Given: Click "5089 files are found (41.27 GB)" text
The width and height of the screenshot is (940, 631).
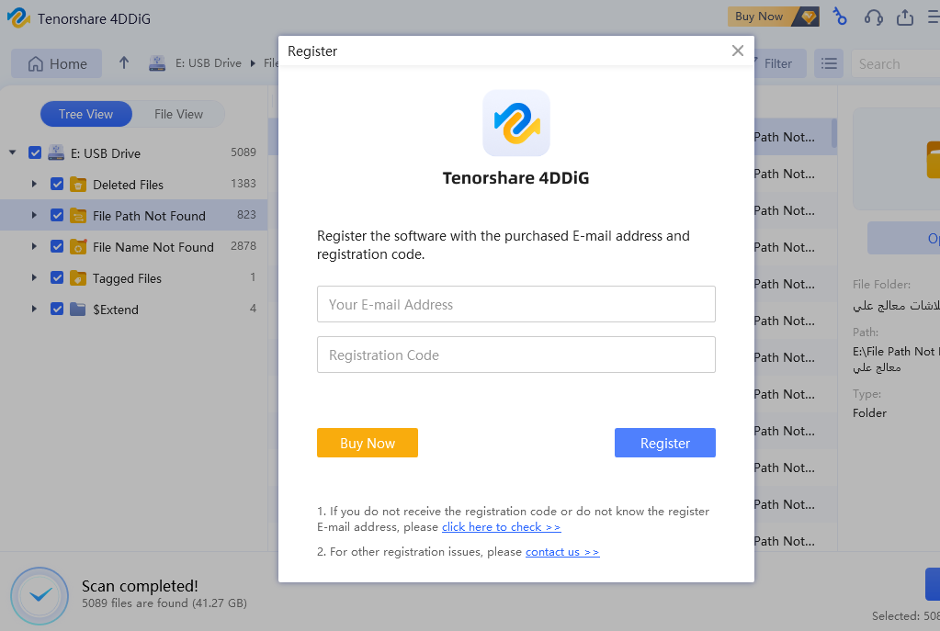Looking at the screenshot, I should tap(164, 603).
